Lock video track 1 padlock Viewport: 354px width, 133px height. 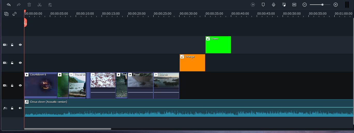[12, 85]
